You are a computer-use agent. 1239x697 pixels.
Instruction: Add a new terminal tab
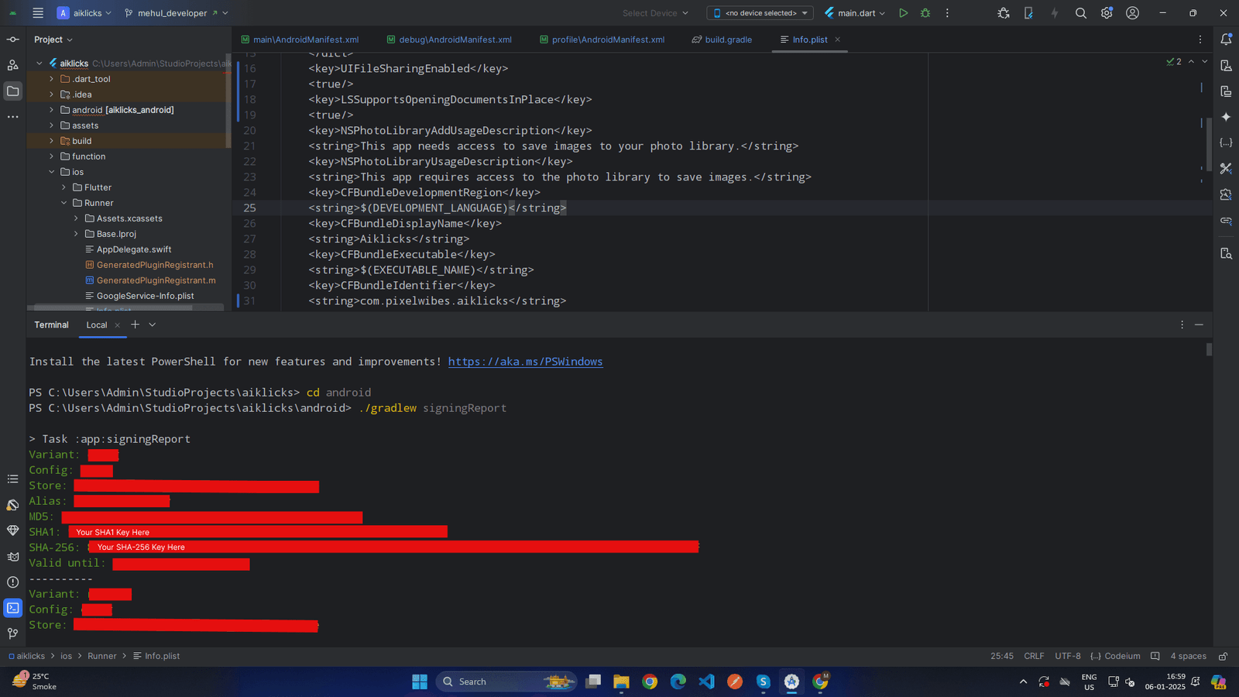click(x=136, y=324)
